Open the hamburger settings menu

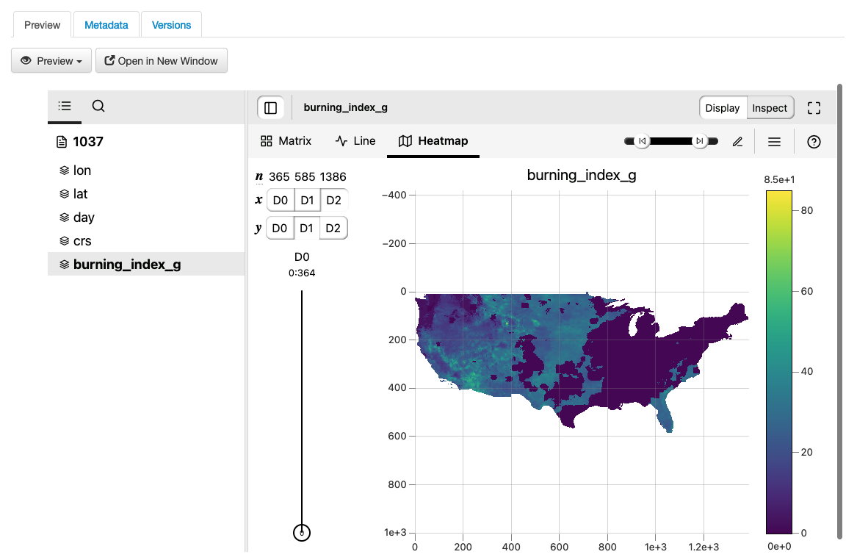774,142
